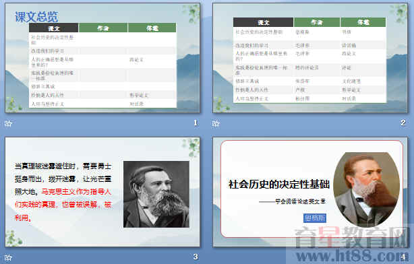Click slide number 1 label

click(x=196, y=123)
